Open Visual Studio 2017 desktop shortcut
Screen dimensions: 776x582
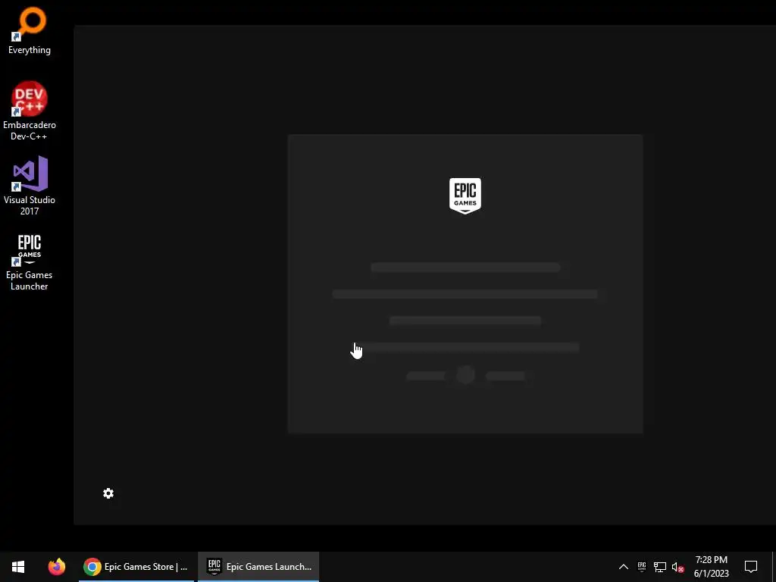pyautogui.click(x=30, y=186)
